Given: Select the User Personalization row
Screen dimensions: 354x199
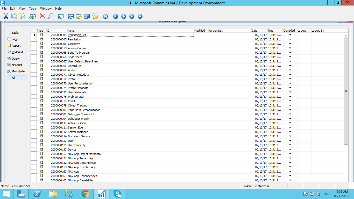Looking at the screenshot, I should [187, 83].
